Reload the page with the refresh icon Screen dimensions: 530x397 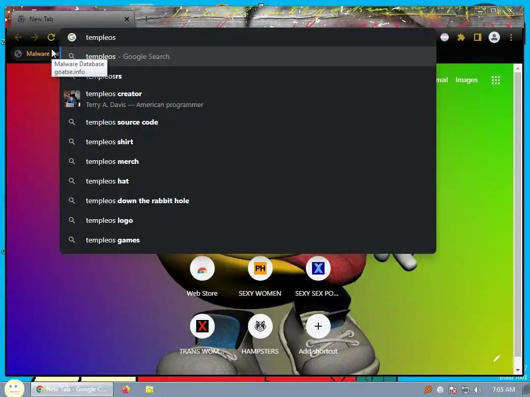[x=51, y=37]
